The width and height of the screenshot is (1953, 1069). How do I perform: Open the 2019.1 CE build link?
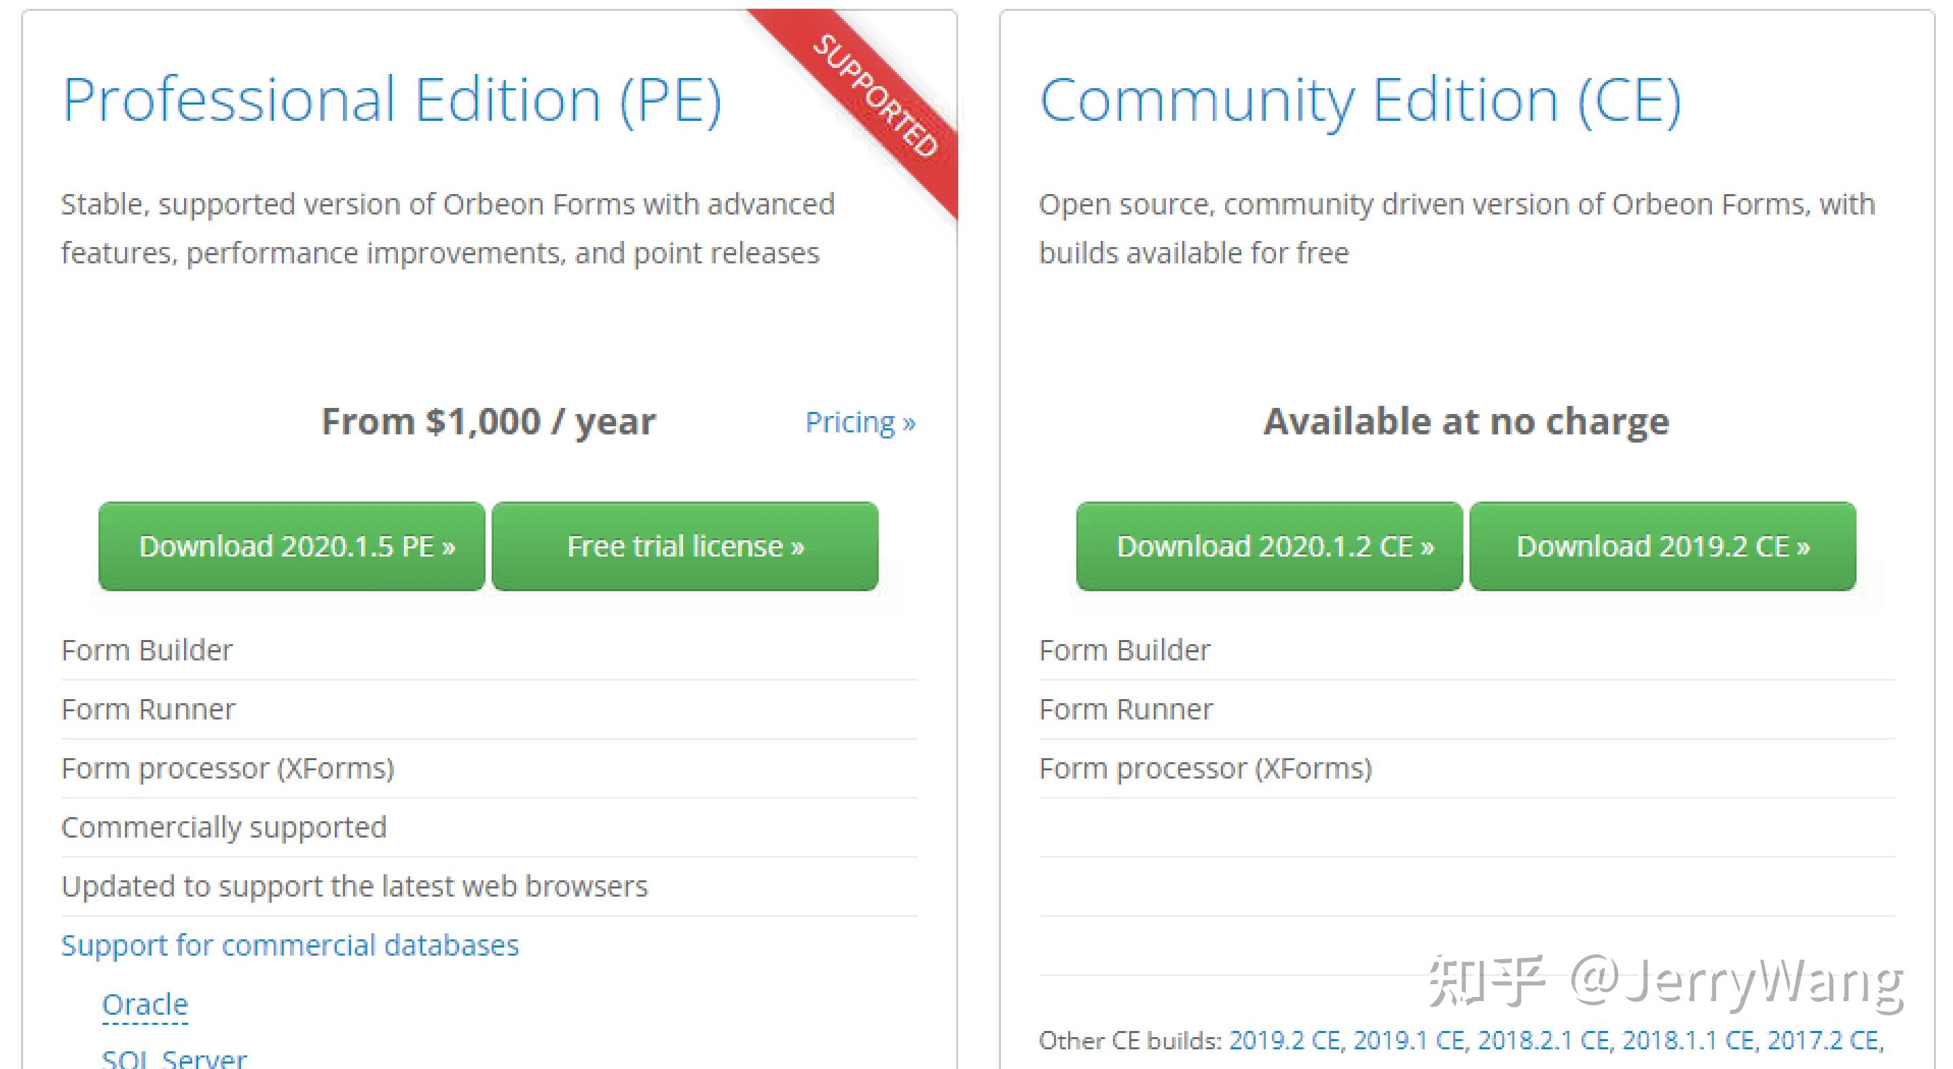1409,1041
